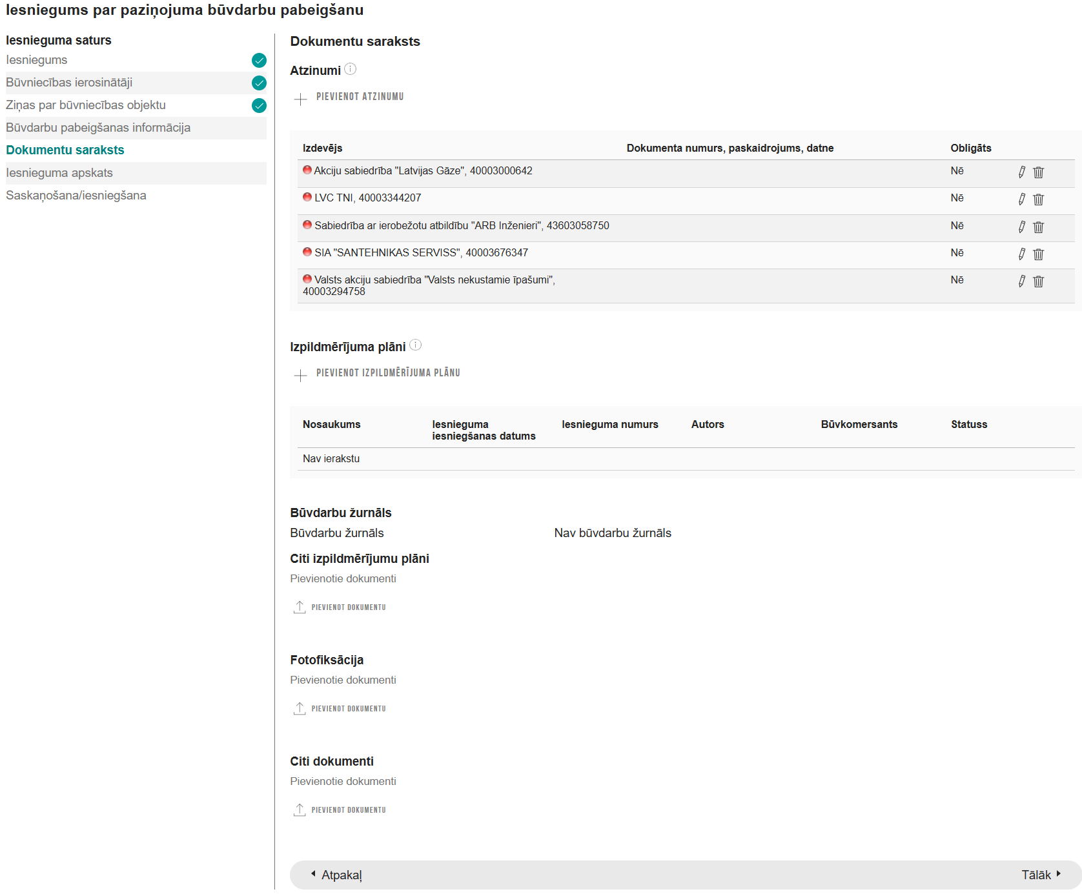Screen dimensions: 1082x896
Task: Open info tooltip next to Izpildmērījuma plāni
Action: [x=416, y=345]
